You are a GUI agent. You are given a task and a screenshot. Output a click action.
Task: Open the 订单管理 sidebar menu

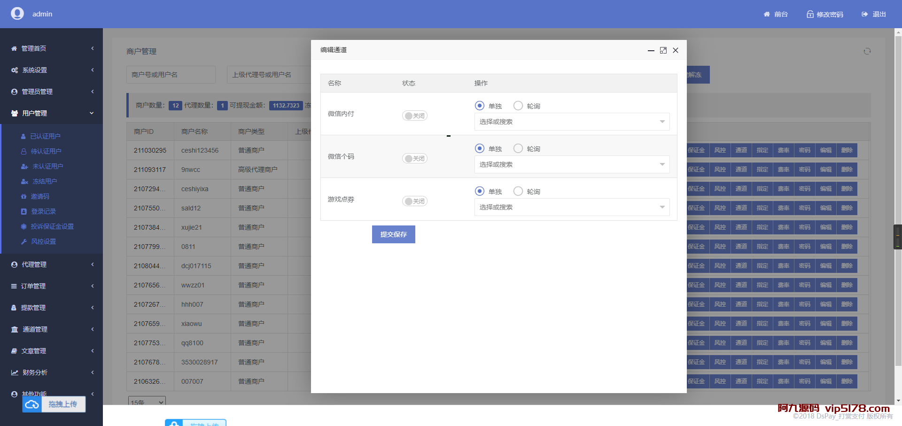click(x=52, y=286)
